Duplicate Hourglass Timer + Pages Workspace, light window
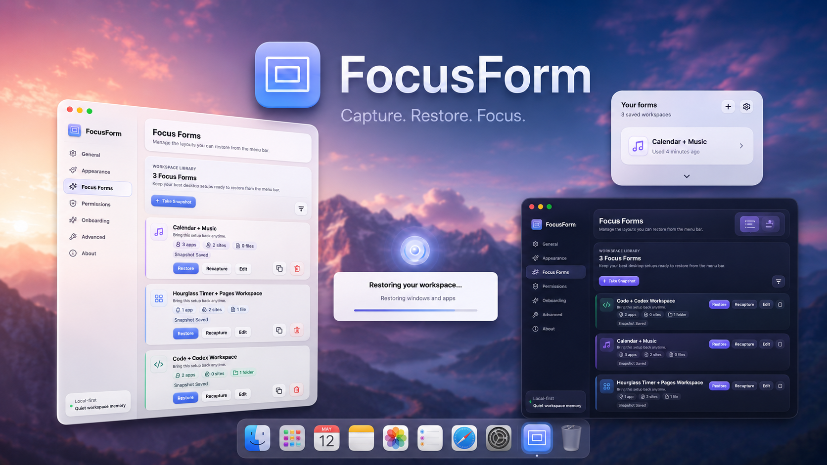 tap(279, 330)
